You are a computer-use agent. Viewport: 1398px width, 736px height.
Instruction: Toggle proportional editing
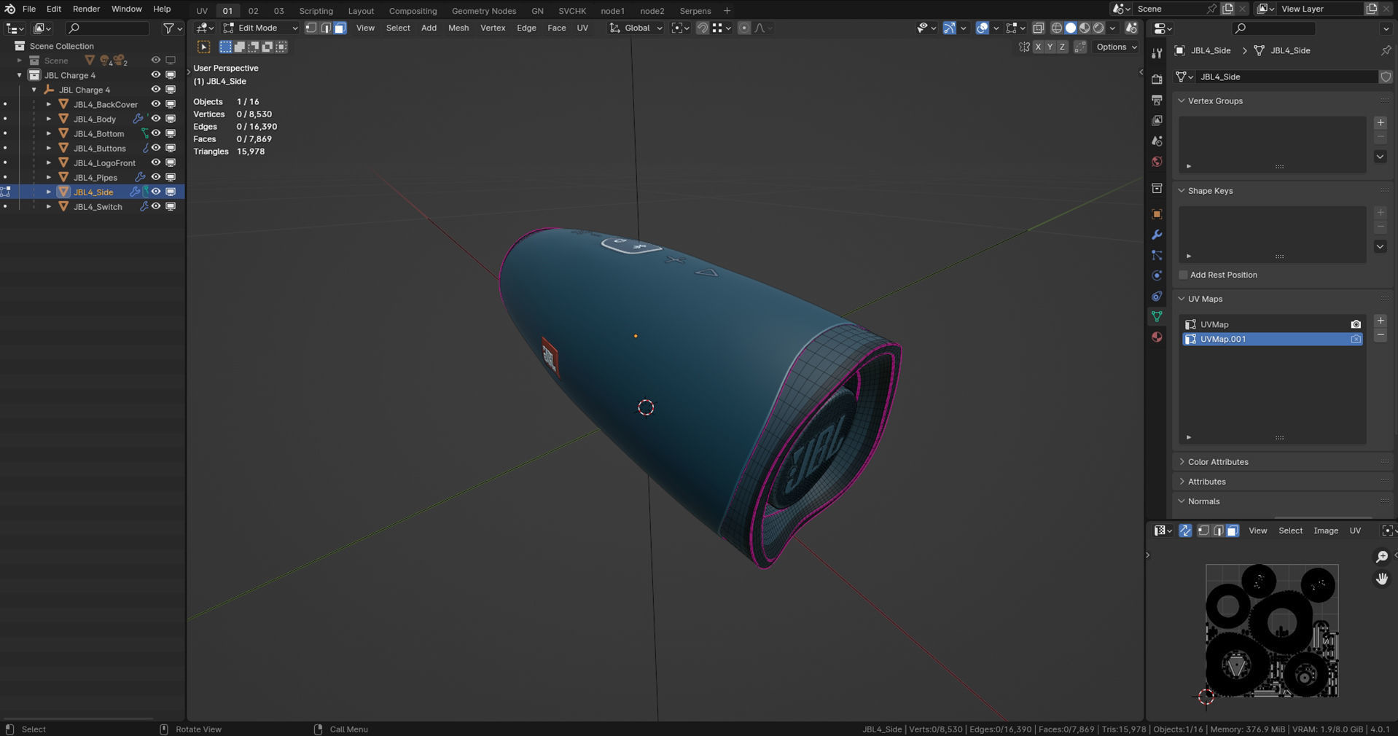743,28
